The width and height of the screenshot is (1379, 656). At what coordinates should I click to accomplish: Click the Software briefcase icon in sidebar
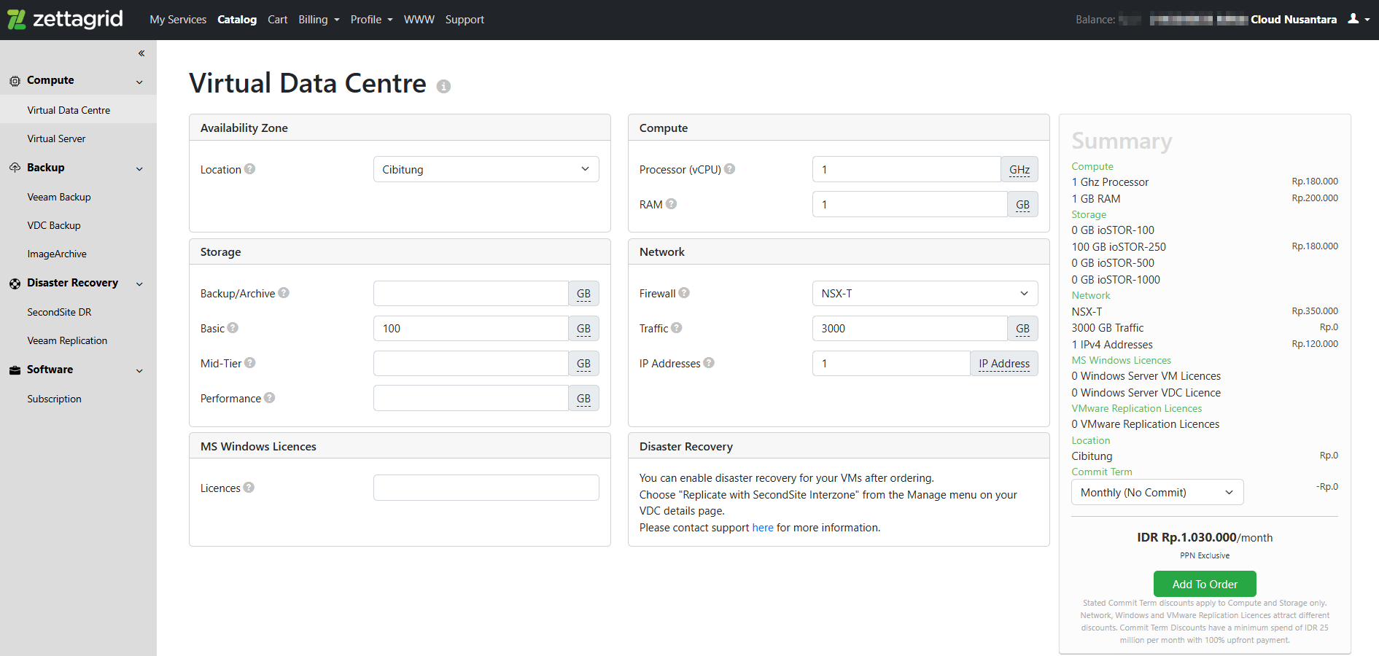tap(15, 370)
